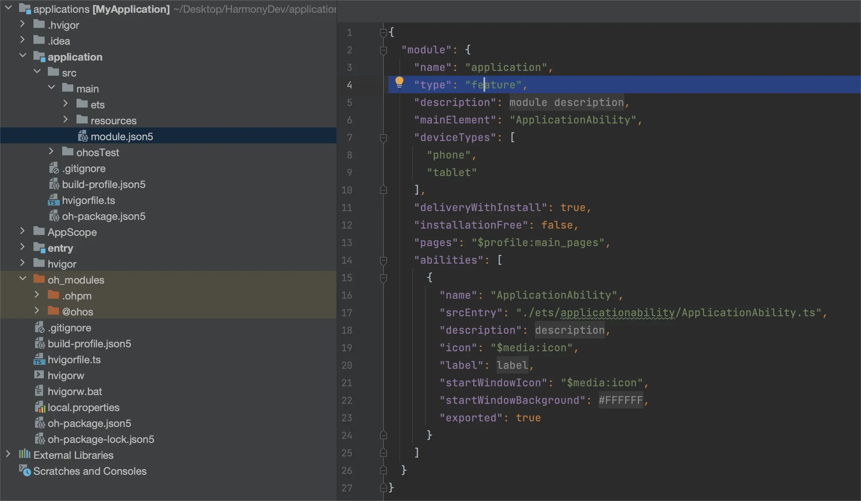Collapse the src folder
The height and width of the screenshot is (501, 861).
(x=37, y=71)
